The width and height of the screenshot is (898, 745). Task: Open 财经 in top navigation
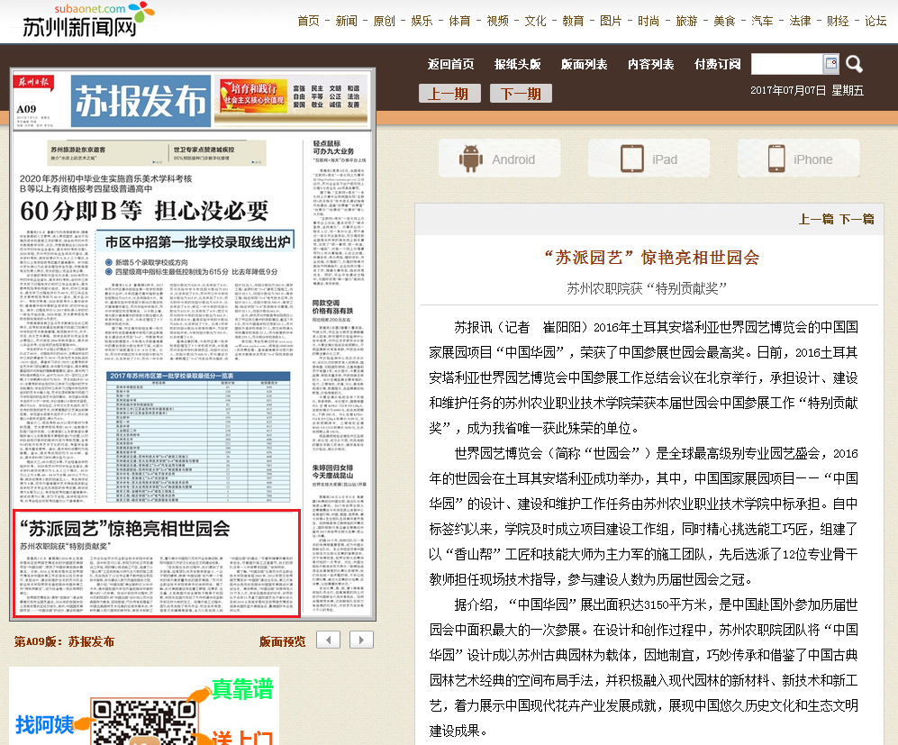(838, 22)
